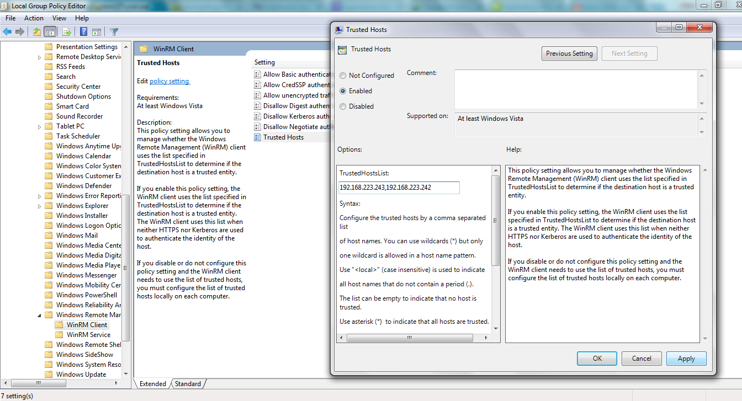Click the Export List toolbar icon

coord(66,32)
